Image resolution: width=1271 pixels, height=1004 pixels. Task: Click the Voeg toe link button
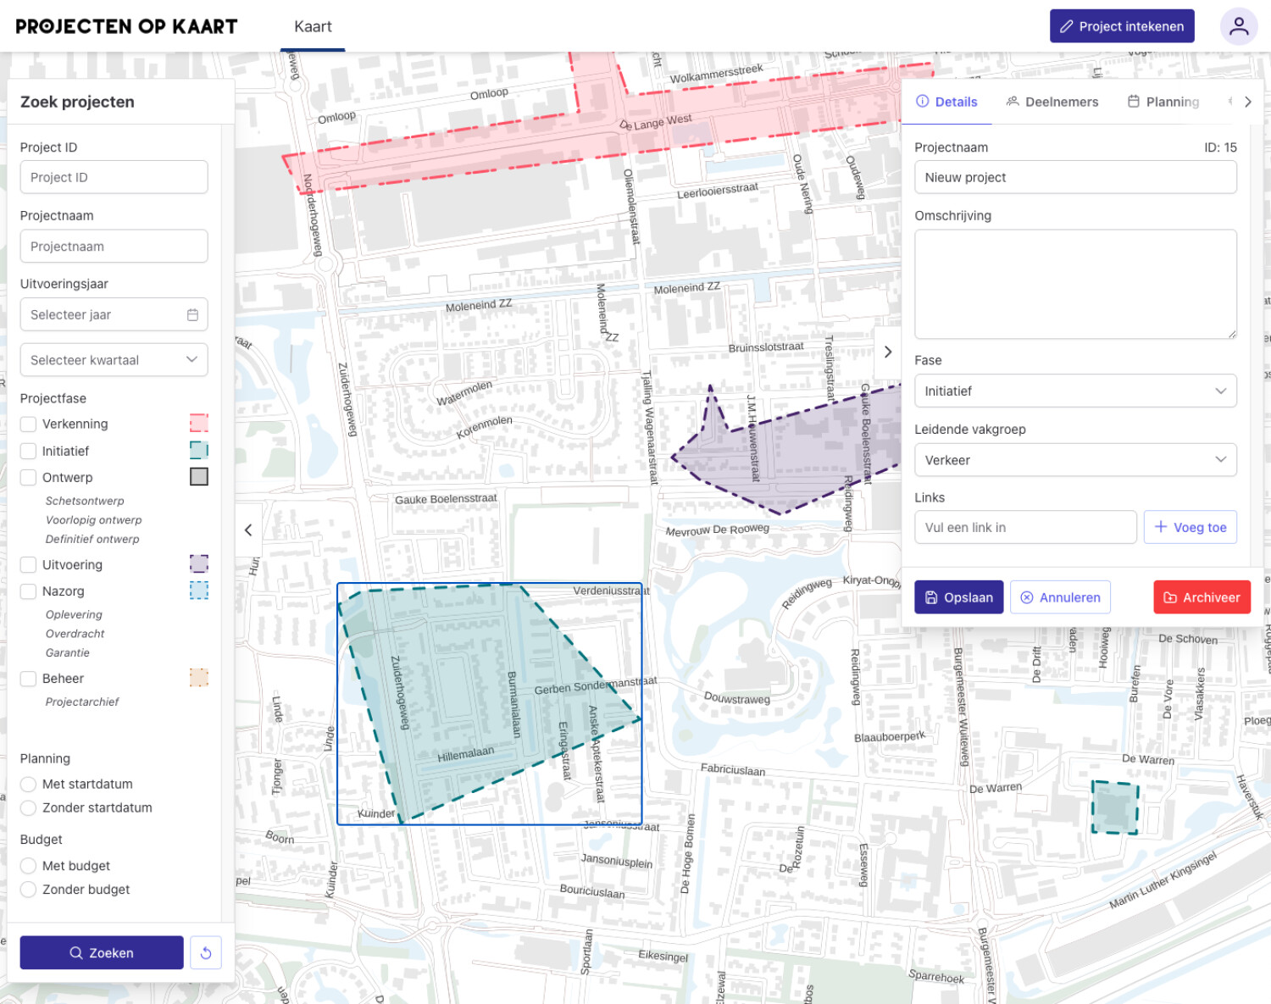[x=1190, y=527]
